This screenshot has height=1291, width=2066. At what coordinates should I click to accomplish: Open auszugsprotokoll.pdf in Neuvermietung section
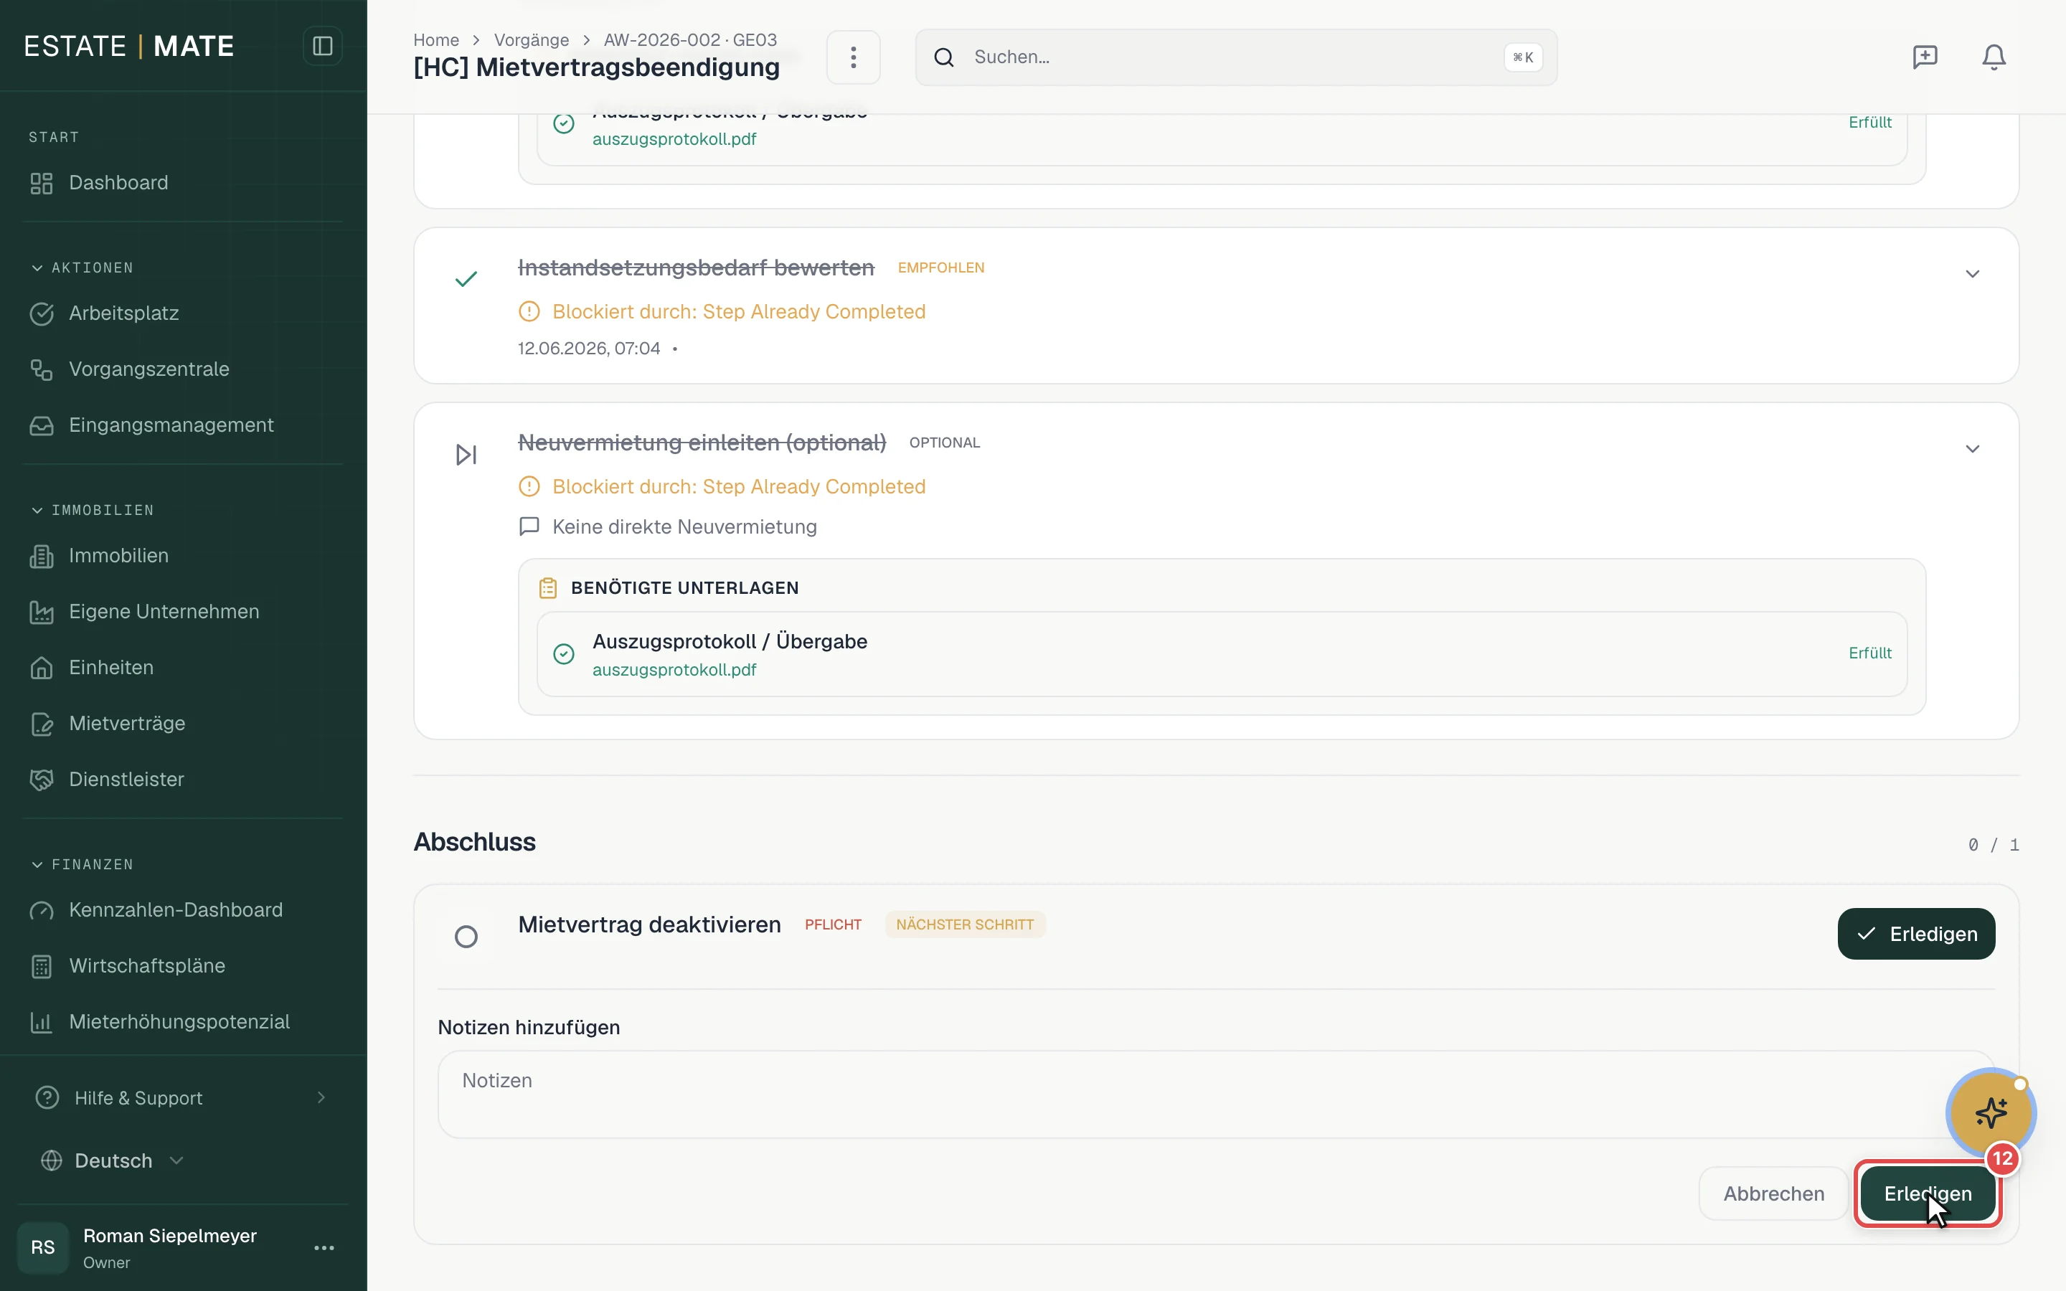(x=674, y=671)
